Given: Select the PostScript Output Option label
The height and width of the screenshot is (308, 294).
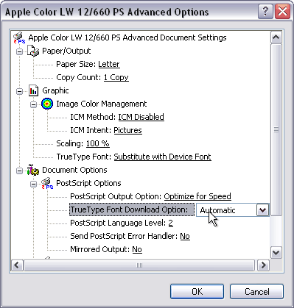Looking at the screenshot, I should tap(116, 196).
